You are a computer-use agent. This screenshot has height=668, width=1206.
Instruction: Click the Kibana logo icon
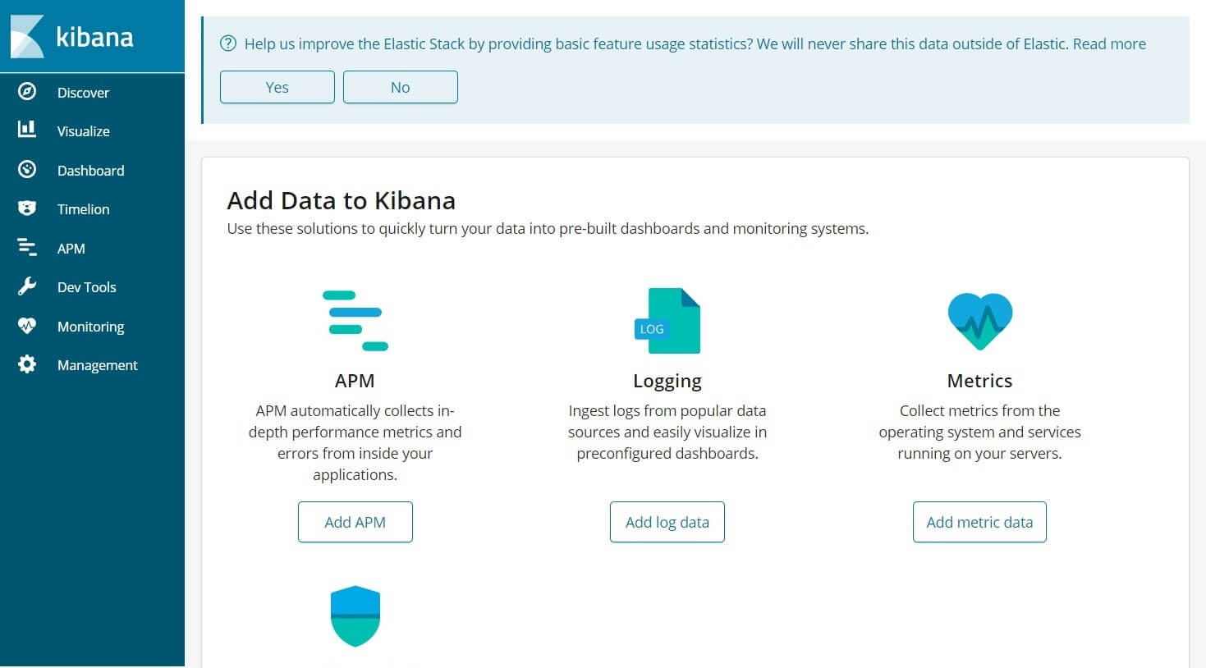point(27,36)
